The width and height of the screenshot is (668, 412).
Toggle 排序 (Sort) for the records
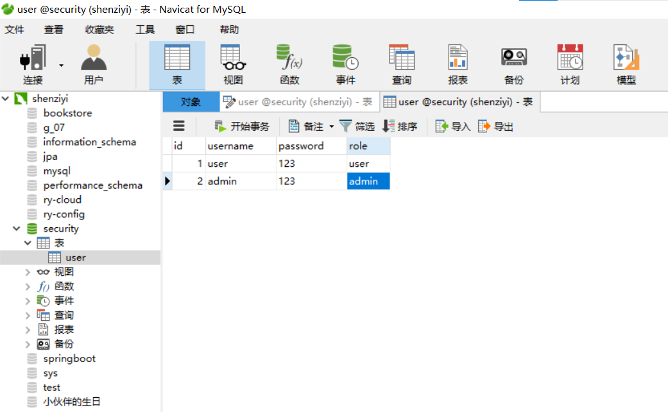click(400, 126)
